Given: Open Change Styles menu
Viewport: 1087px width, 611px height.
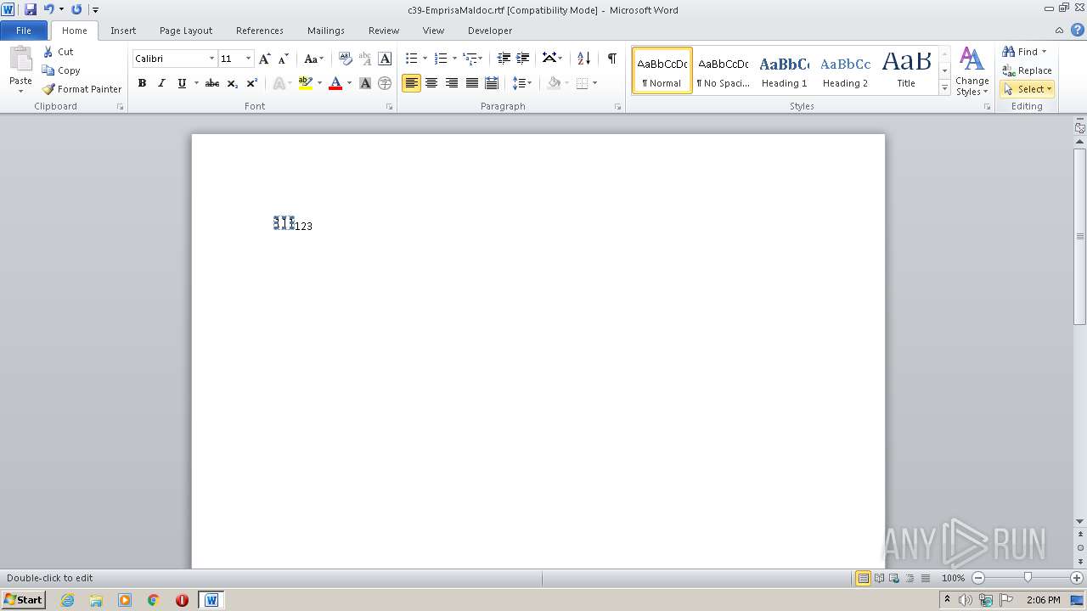Looking at the screenshot, I should coord(972,71).
